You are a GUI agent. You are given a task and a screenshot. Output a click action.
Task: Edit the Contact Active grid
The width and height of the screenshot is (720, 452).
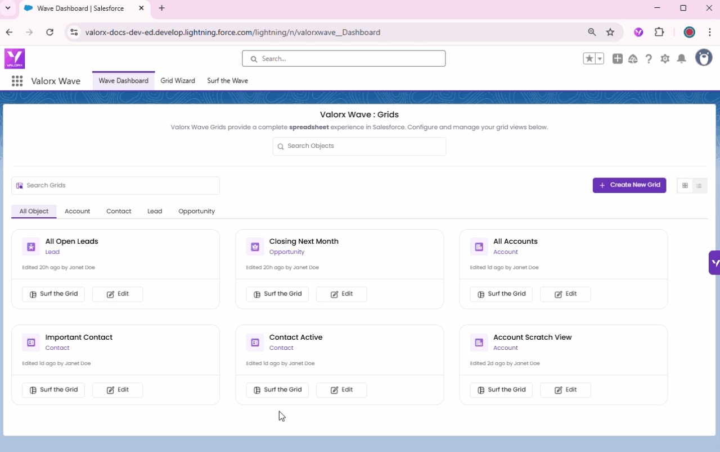click(341, 390)
